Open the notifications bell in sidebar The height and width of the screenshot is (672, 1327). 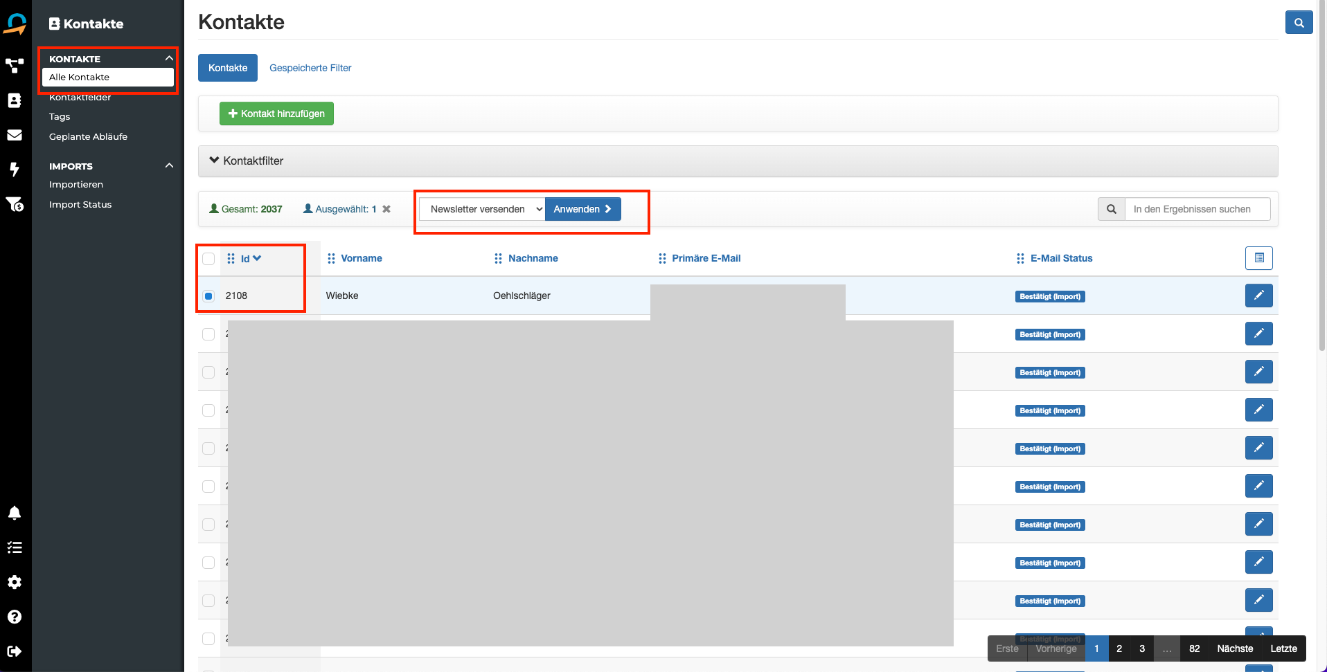(x=15, y=513)
